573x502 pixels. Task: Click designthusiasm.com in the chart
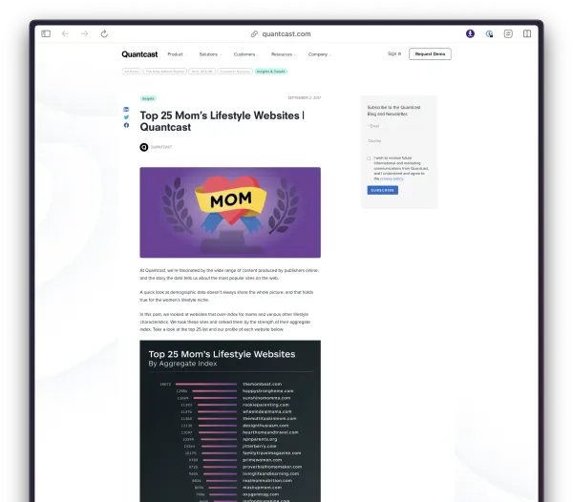(265, 426)
